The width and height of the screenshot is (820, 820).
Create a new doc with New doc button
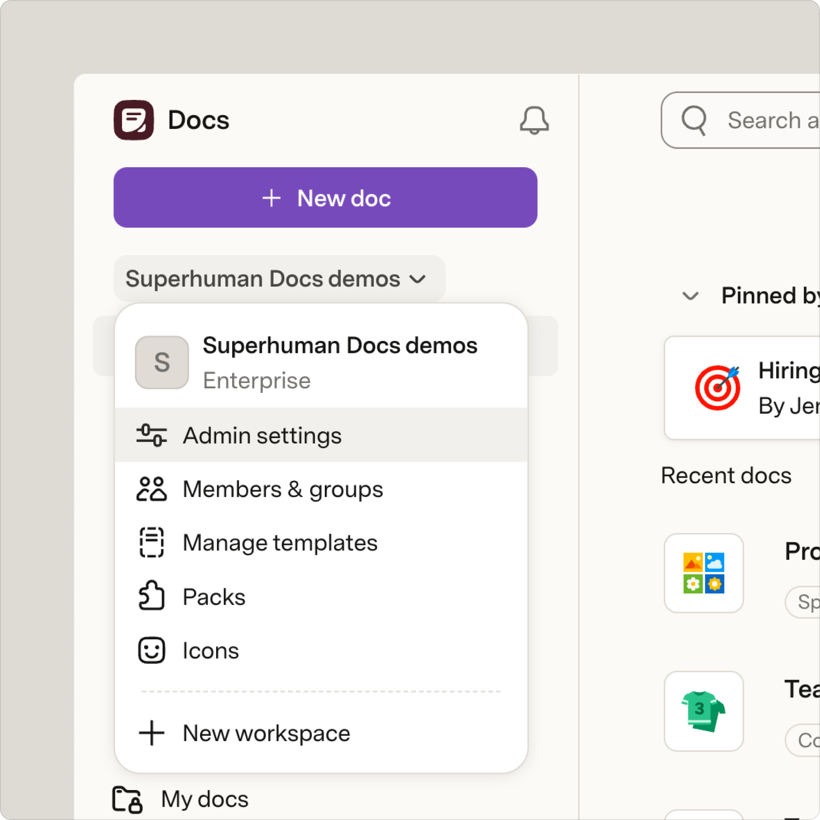coord(325,198)
